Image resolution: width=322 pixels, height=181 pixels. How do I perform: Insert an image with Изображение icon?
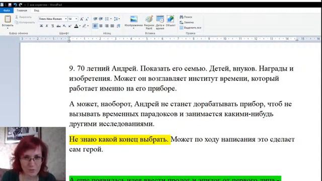(x=134, y=19)
